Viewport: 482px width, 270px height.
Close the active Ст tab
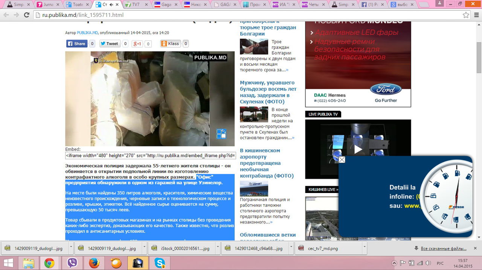pyautogui.click(x=117, y=5)
